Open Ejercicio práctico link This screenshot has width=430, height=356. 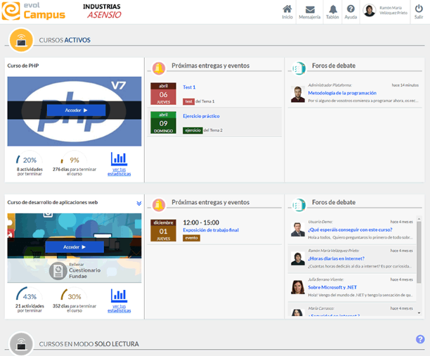(201, 116)
